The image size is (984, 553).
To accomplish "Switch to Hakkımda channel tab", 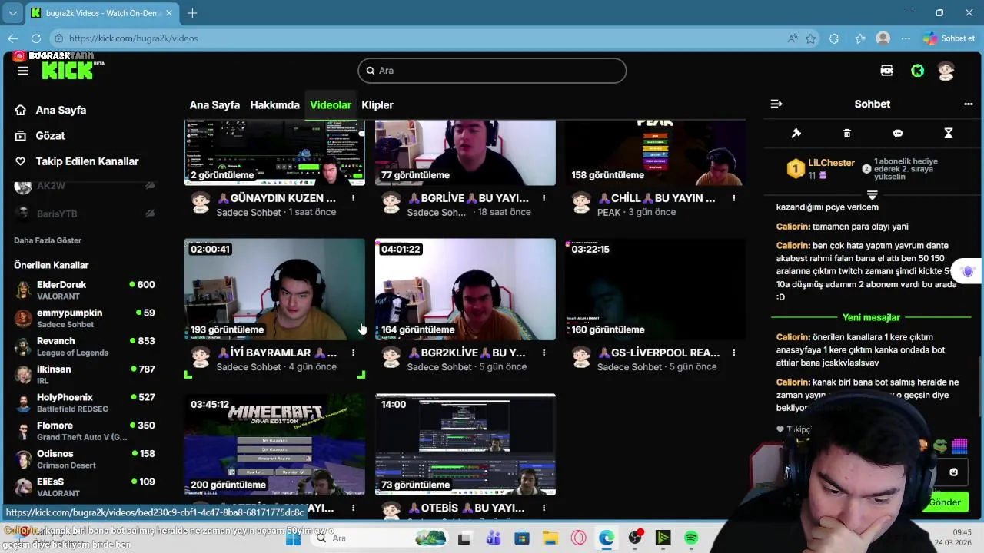I will coord(274,105).
